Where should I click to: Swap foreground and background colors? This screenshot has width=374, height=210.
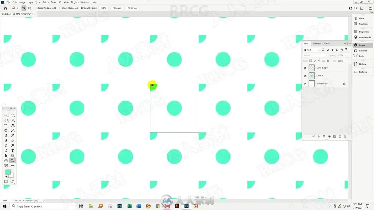13,171
